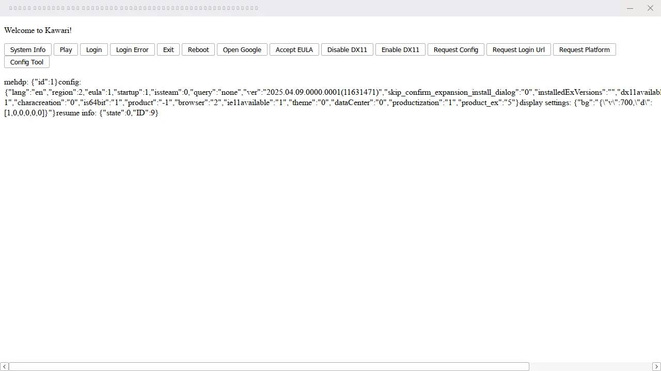
Task: Click the Request Platform button
Action: point(585,49)
